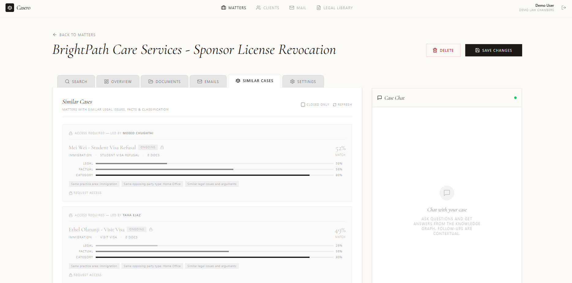The image size is (572, 283).
Task: Click the Overview tab grid icon
Action: (106, 81)
